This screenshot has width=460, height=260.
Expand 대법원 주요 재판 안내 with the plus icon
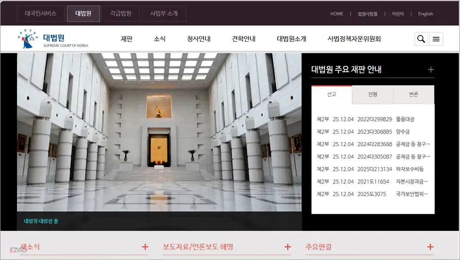(x=431, y=69)
